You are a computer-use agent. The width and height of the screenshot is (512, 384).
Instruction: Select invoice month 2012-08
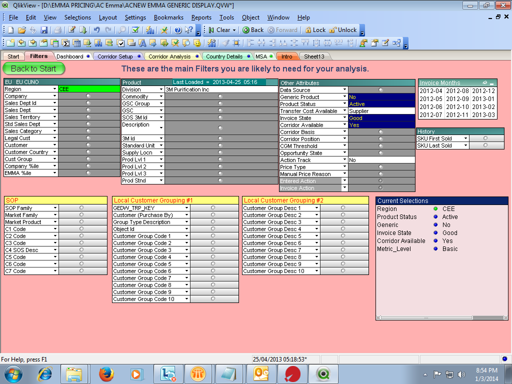[x=457, y=91]
